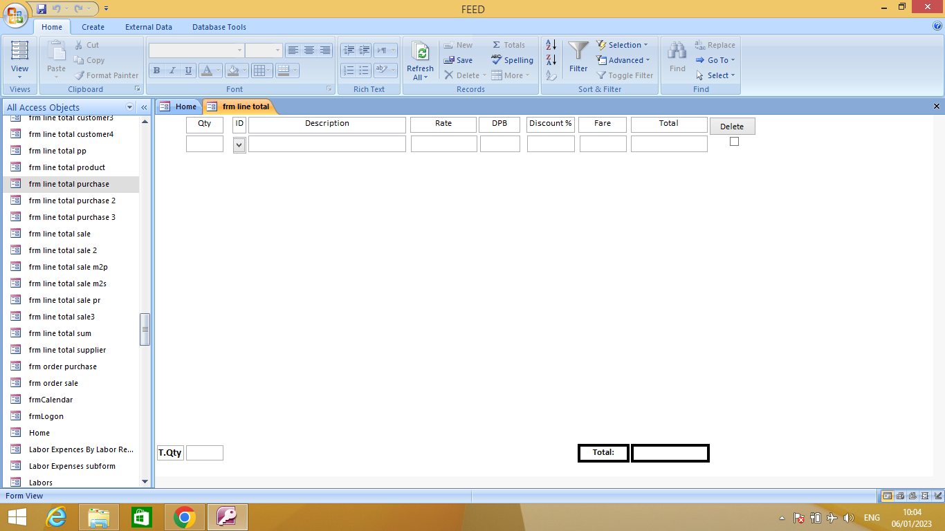Open File Explorer from taskbar
Image resolution: width=945 pixels, height=531 pixels.
point(99,517)
